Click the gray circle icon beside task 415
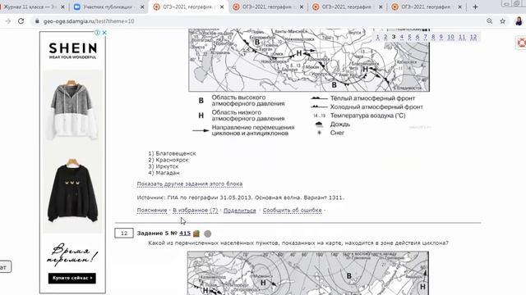Image resolution: width=526 pixels, height=295 pixels. coord(208,234)
